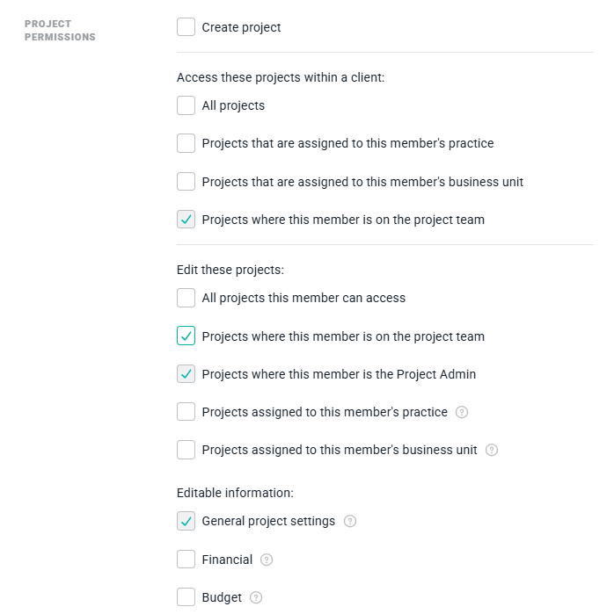The height and width of the screenshot is (614, 614).
Task: Click the Financial label text
Action: click(227, 560)
